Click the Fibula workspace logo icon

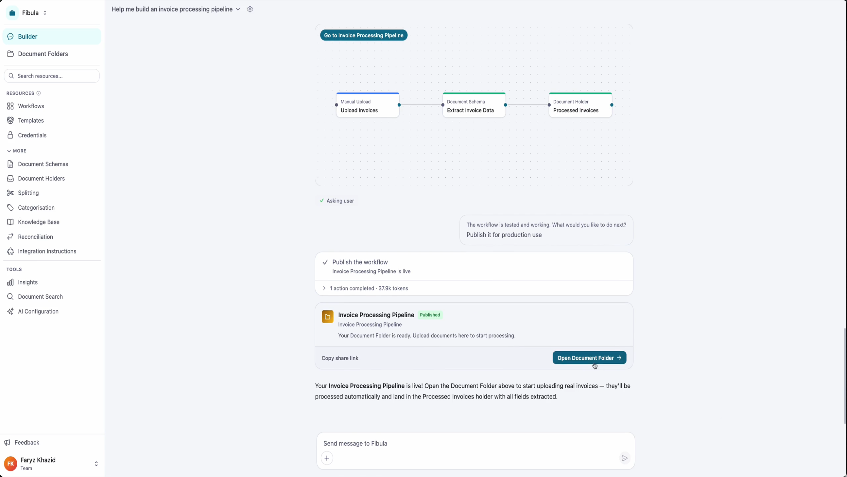12,13
